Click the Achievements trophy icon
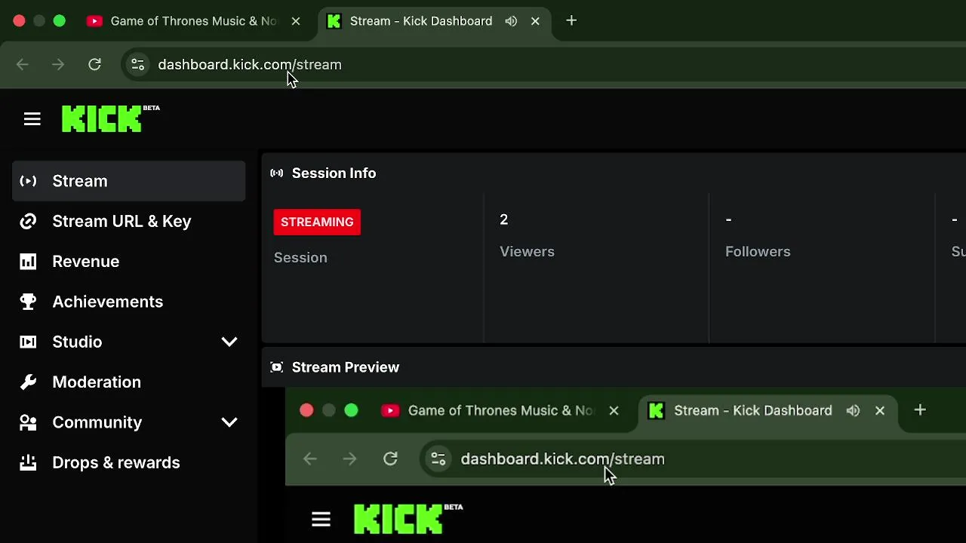This screenshot has height=543, width=966. [x=28, y=302]
